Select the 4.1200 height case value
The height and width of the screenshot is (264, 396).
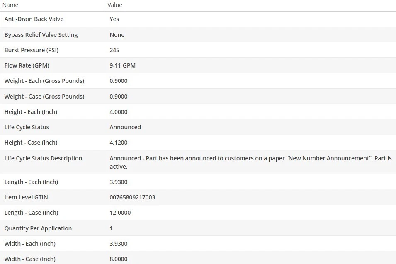point(119,143)
